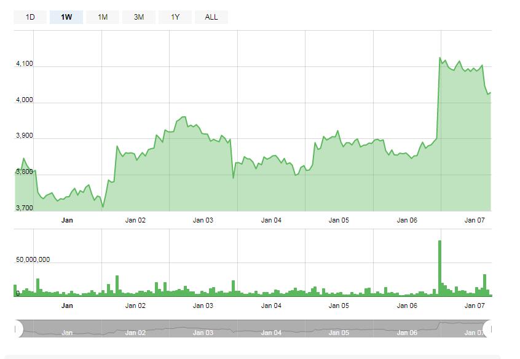Click the 50,000,000 volume axis label
Screen dimensions: 520x359
[33, 260]
